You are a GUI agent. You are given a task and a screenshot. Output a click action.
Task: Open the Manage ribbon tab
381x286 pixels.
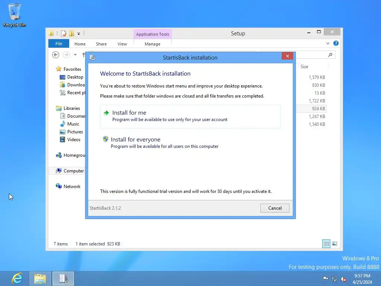point(152,44)
